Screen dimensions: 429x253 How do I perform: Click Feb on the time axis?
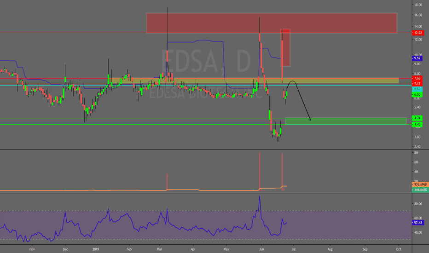(129, 249)
